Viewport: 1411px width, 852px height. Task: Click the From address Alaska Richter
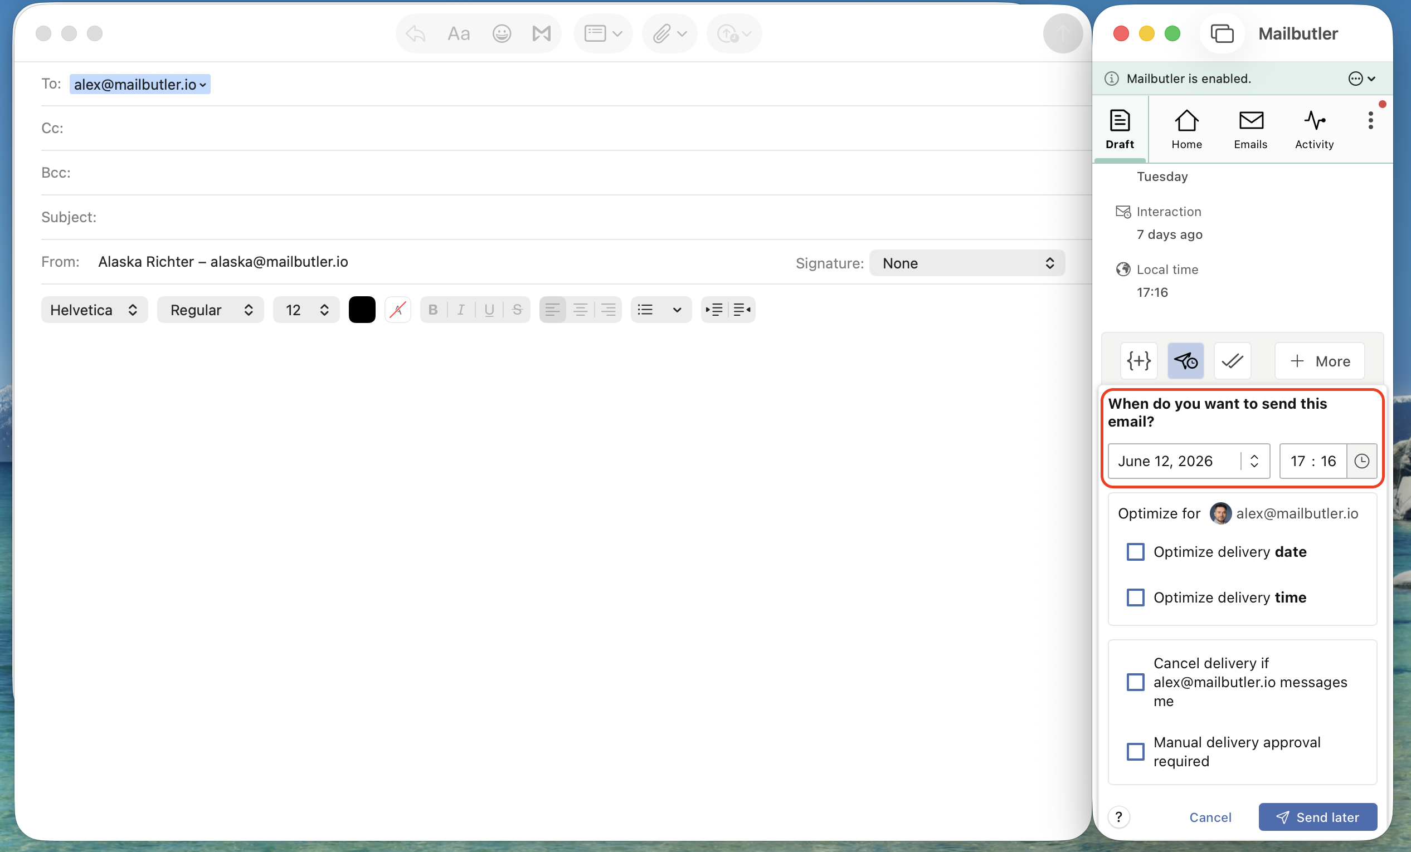coord(223,262)
